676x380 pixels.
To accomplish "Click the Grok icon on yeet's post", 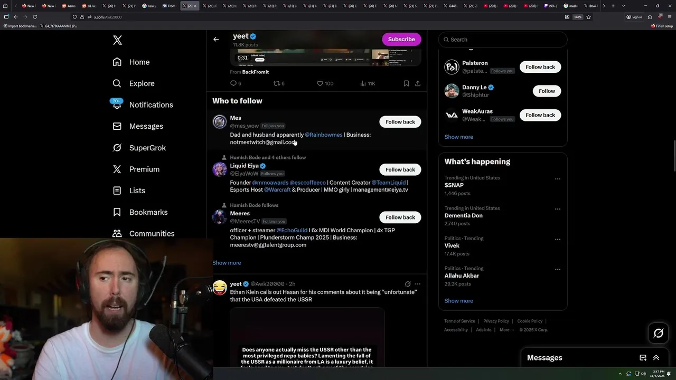I will coord(408,284).
